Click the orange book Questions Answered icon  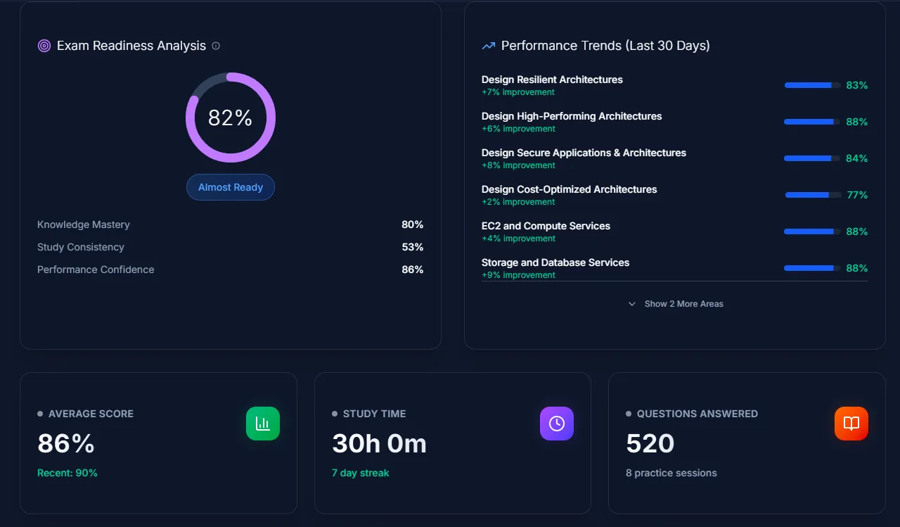[851, 424]
